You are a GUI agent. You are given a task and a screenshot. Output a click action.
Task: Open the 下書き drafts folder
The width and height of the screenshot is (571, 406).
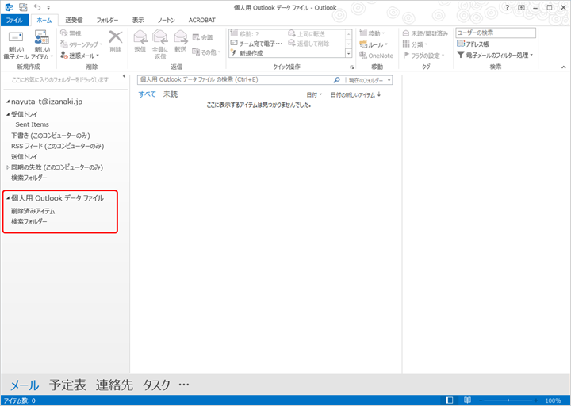coord(50,136)
